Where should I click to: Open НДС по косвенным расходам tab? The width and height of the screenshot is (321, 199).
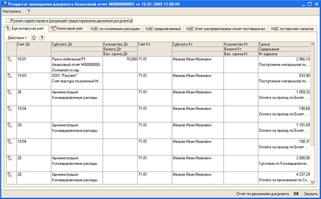[x=115, y=29]
